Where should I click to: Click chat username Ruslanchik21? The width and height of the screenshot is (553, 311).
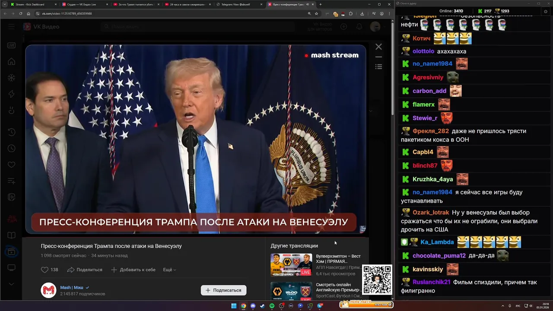[x=432, y=282]
